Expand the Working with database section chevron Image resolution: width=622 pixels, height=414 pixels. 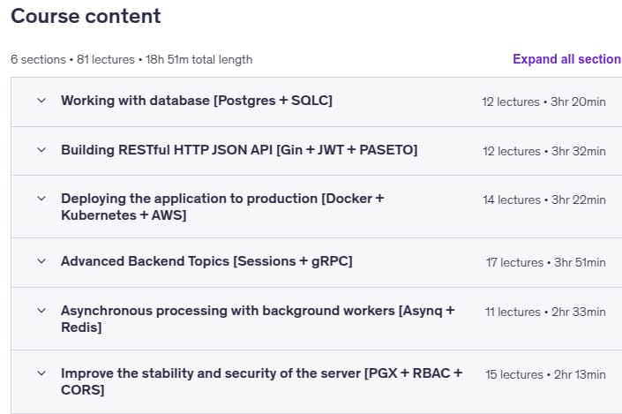(x=41, y=101)
